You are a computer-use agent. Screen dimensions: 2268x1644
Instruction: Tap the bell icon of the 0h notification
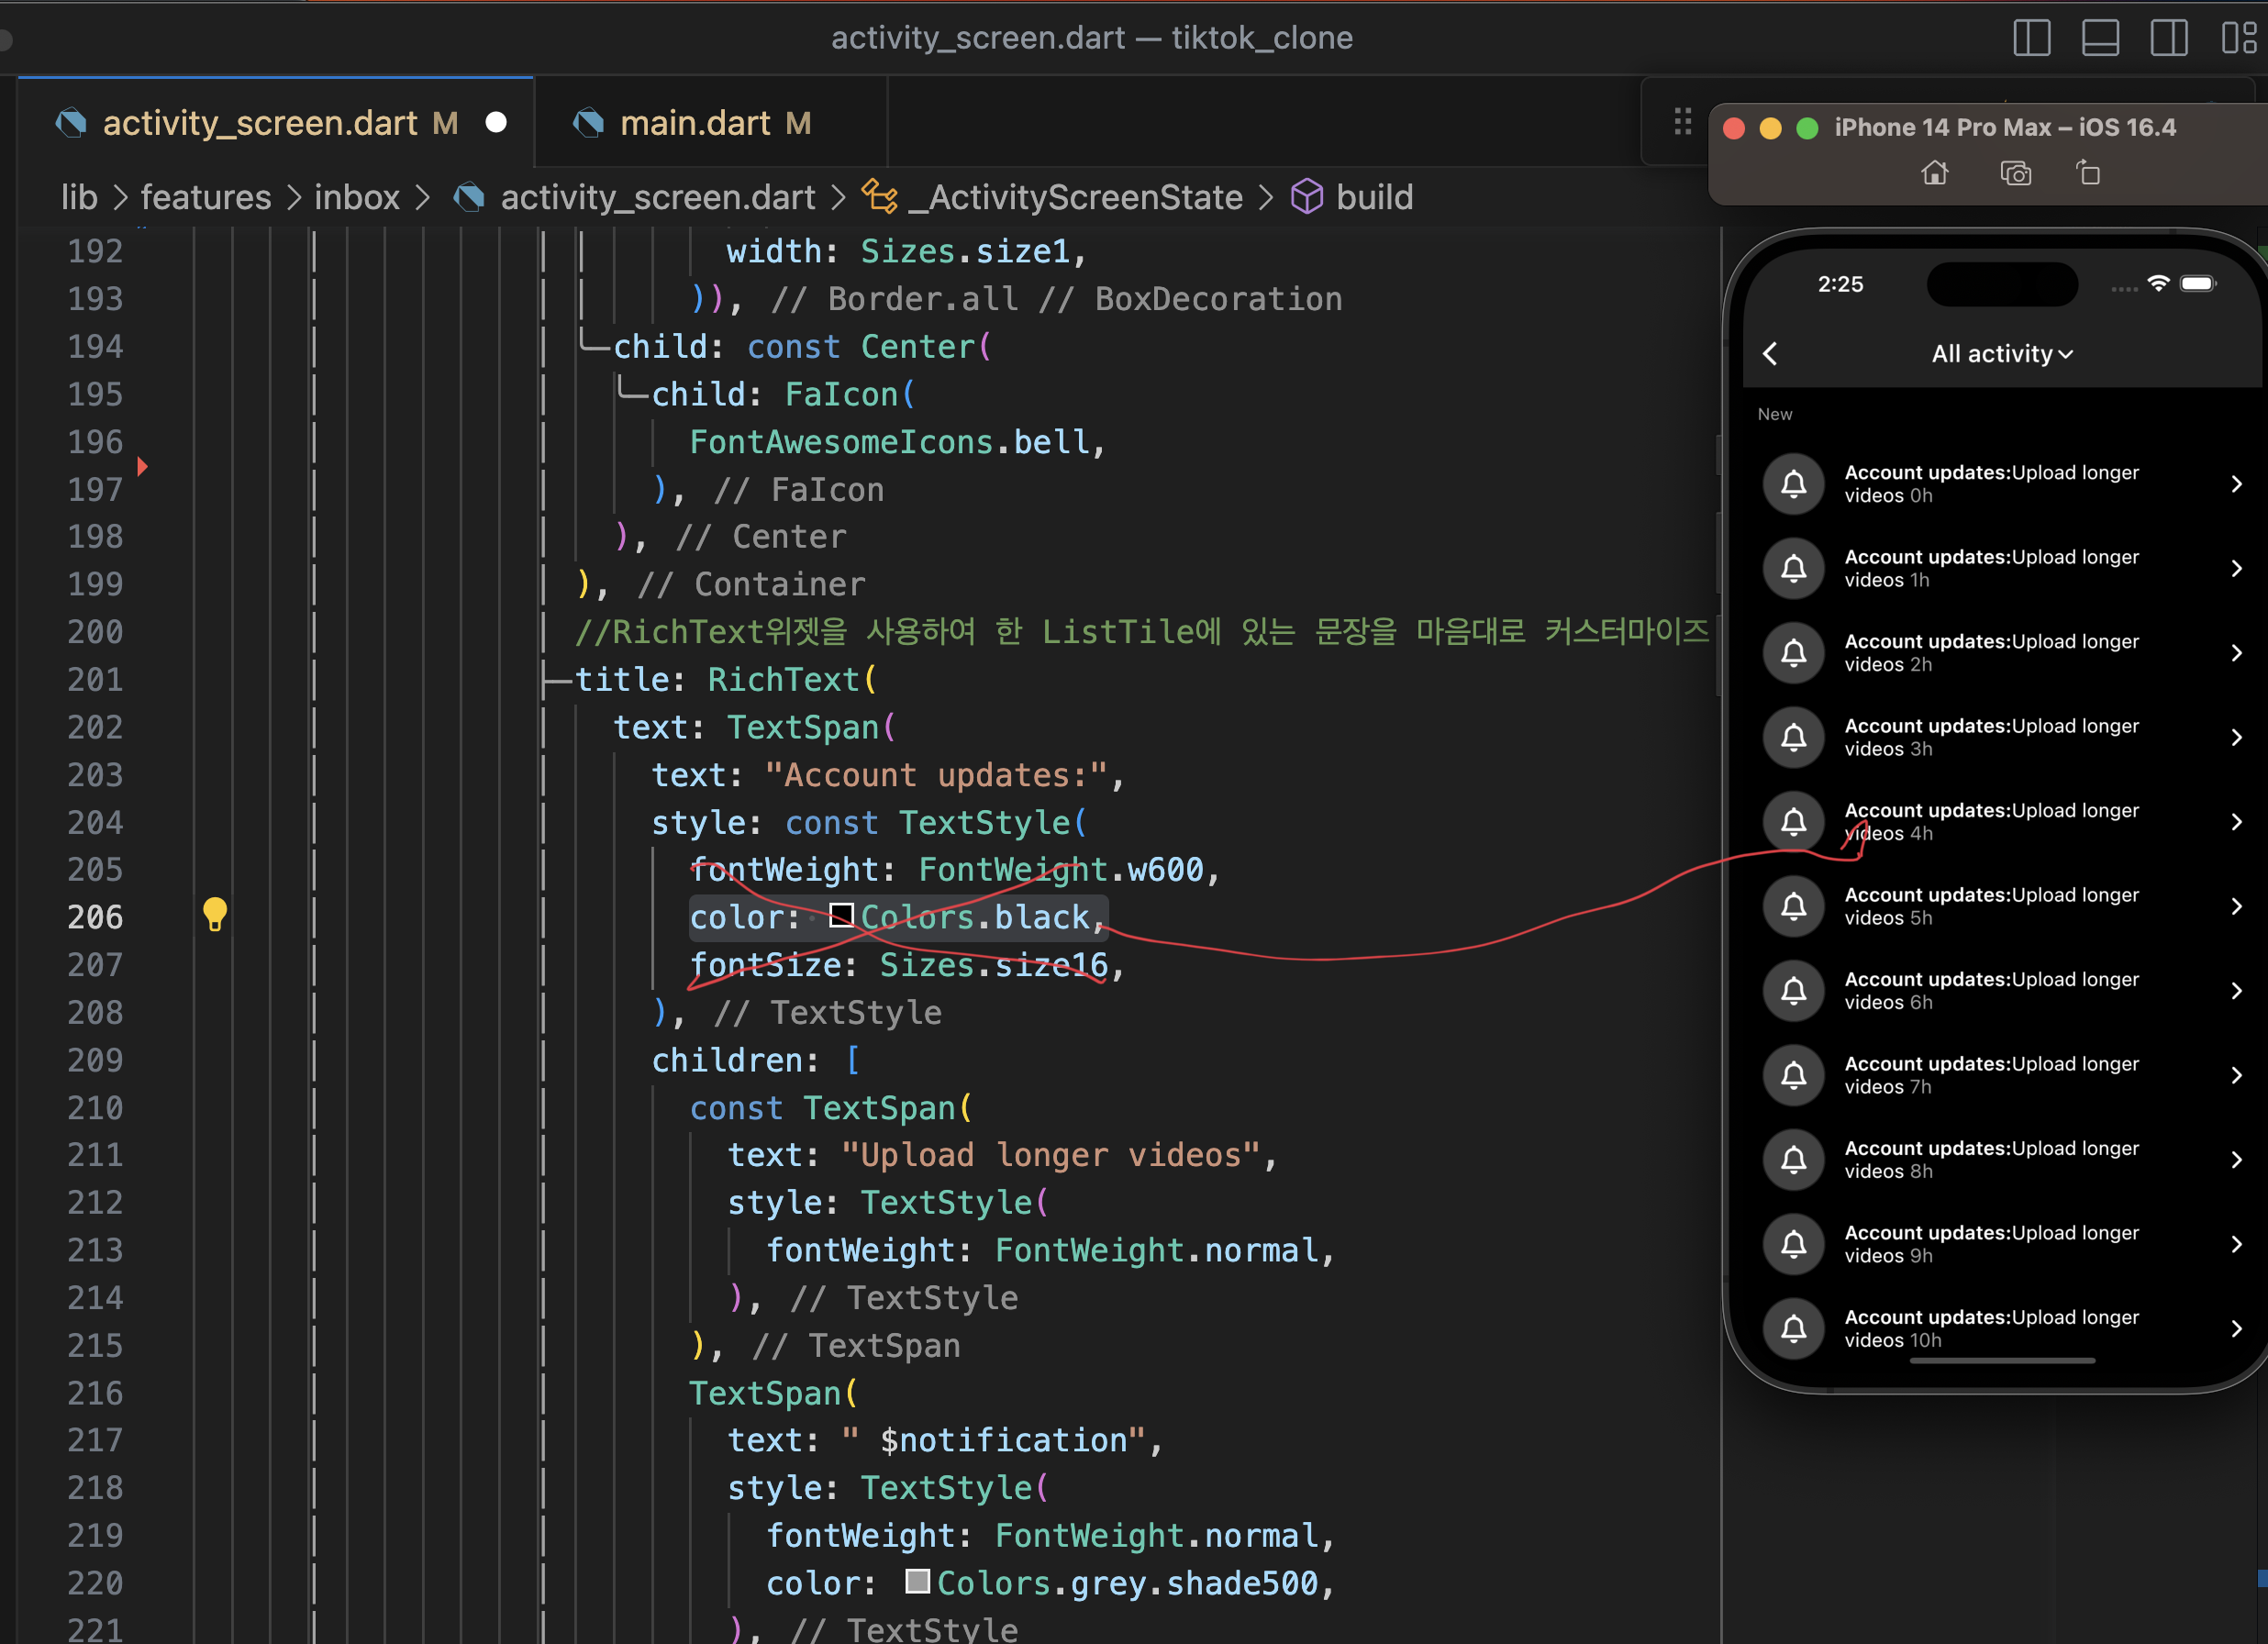point(1794,484)
